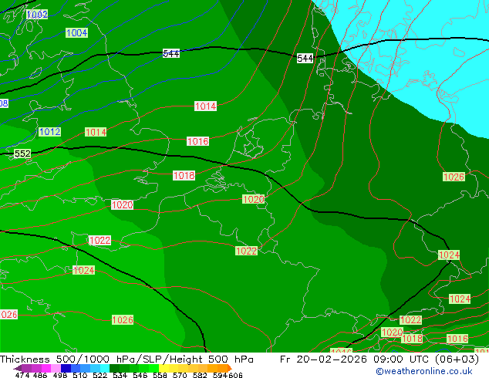
Task: Click the orange 594 legend color swatch
Action: coord(221,369)
